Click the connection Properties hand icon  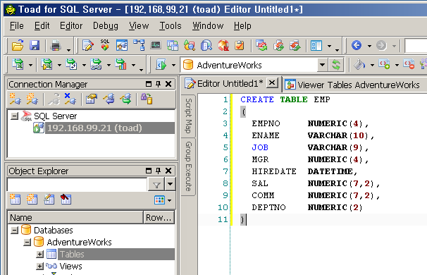pyautogui.click(x=92, y=99)
